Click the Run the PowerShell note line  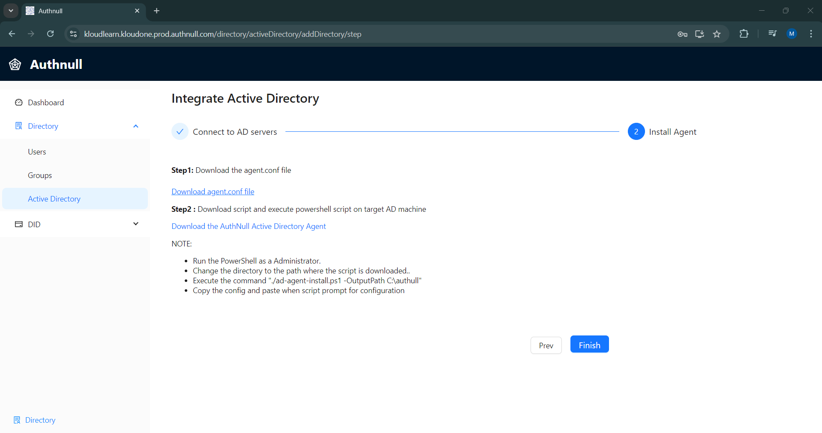(257, 261)
